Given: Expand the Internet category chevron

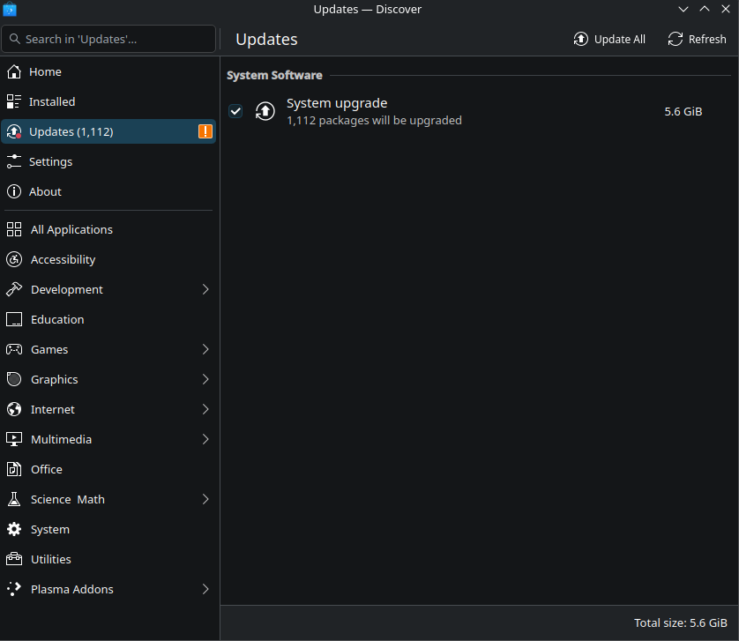Looking at the screenshot, I should 205,409.
